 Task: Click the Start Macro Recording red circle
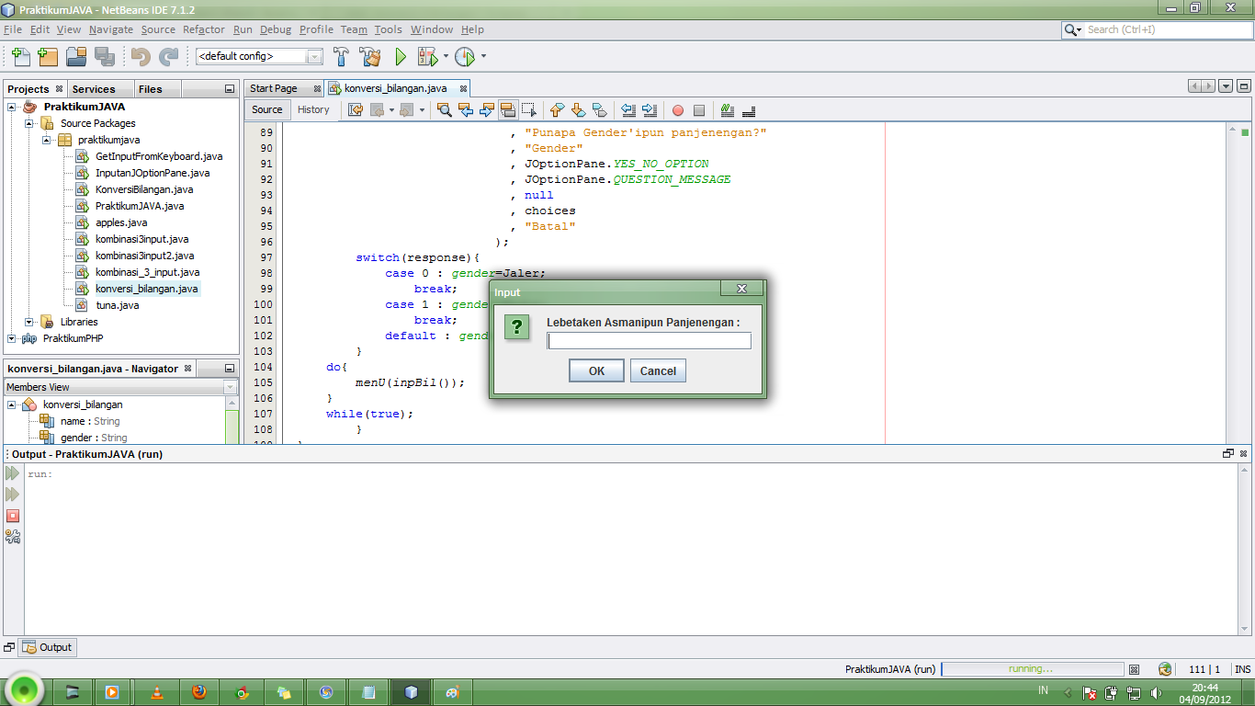point(678,110)
